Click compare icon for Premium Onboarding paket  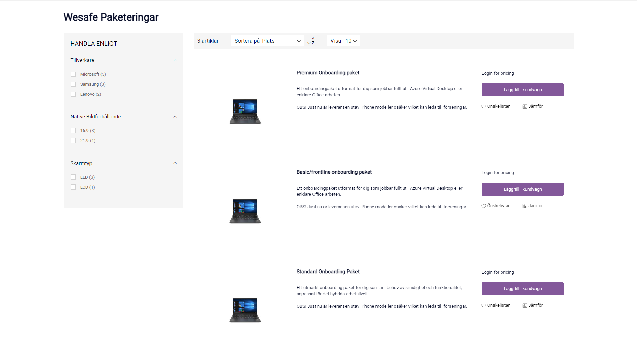click(x=525, y=107)
